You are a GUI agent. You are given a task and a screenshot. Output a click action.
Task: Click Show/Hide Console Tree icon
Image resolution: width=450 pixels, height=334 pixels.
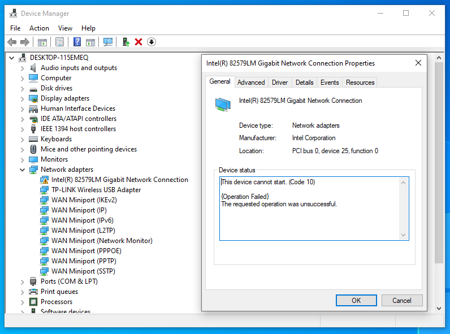click(42, 42)
